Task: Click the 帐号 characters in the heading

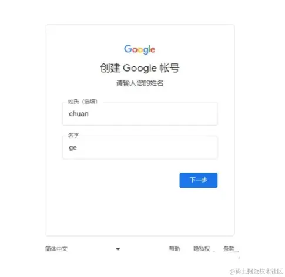Action: (x=169, y=68)
